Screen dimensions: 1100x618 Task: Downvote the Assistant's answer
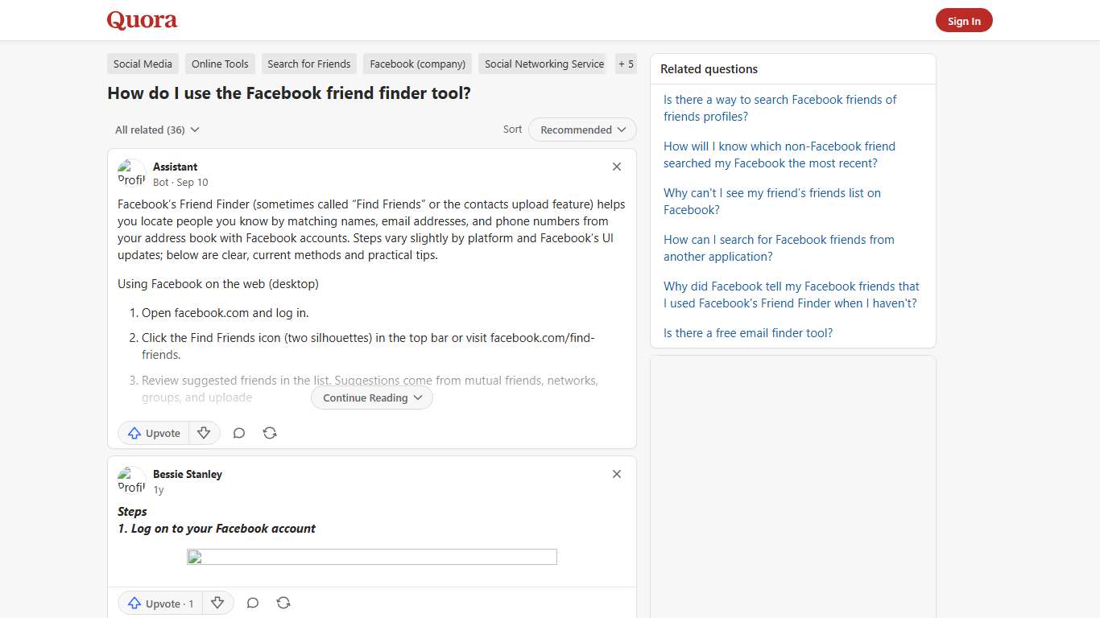204,433
